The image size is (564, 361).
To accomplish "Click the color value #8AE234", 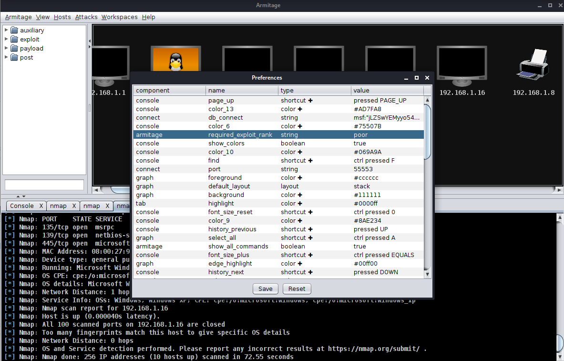I will click(367, 221).
